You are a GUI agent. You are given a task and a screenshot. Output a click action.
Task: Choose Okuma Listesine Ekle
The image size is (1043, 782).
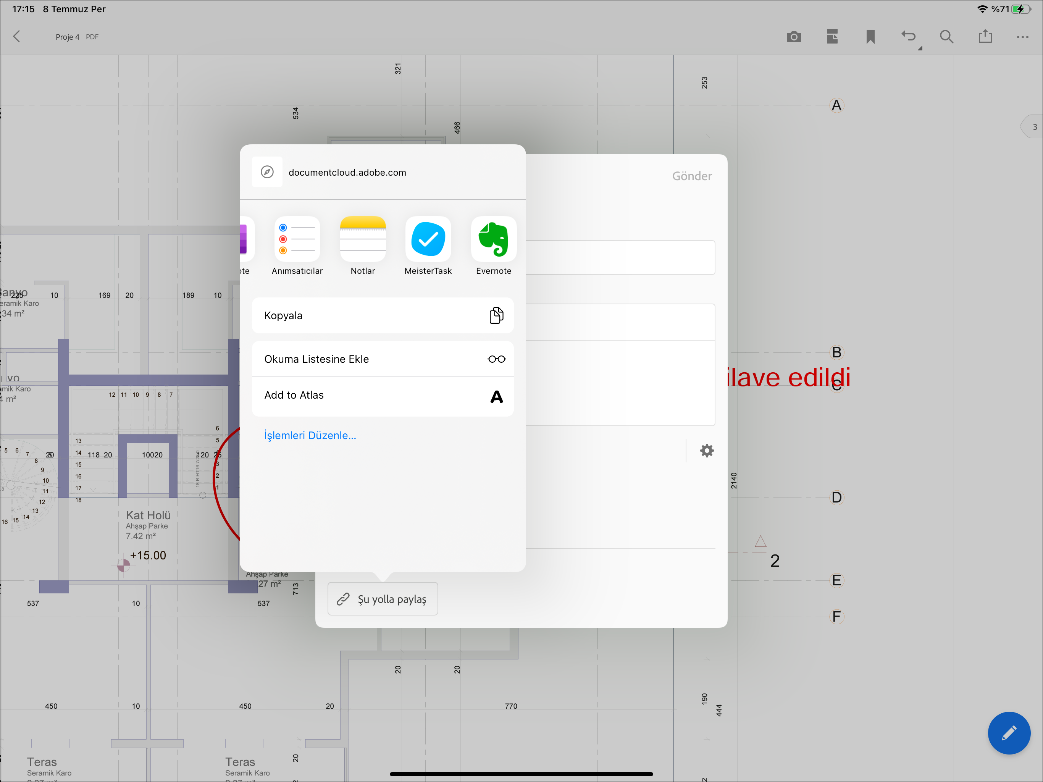point(383,359)
